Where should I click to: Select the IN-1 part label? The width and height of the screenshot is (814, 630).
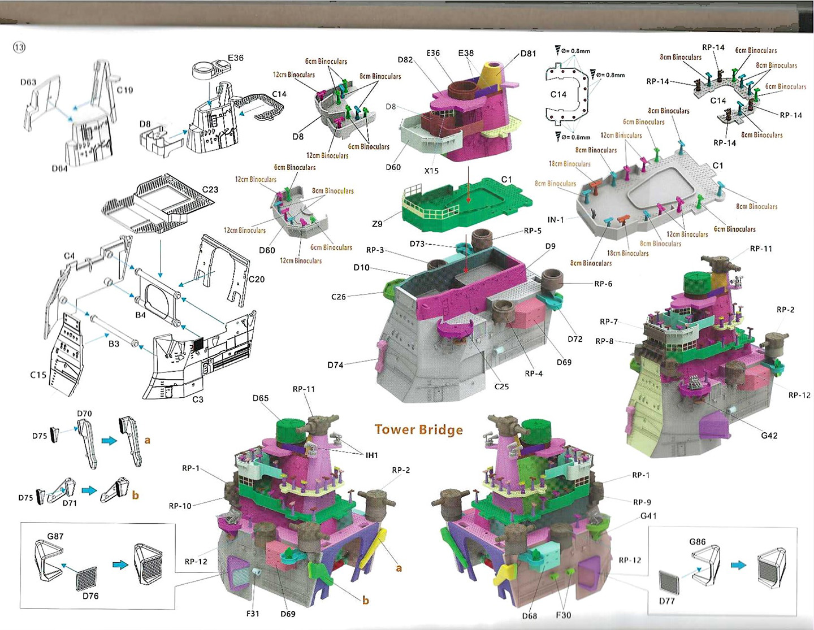click(556, 220)
